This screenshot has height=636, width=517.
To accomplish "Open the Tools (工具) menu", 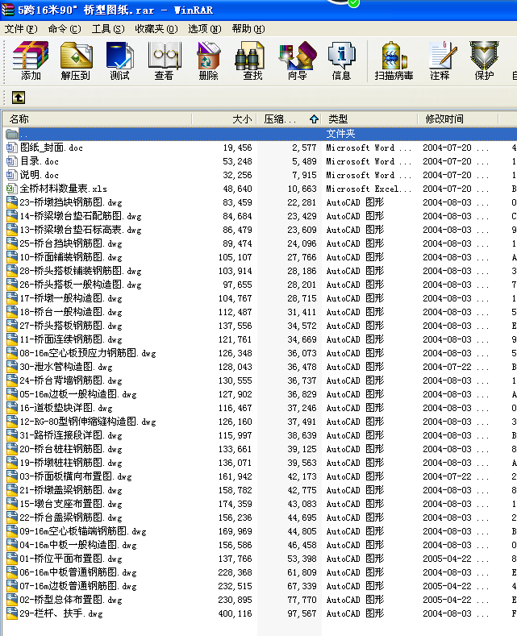I will coord(108,29).
